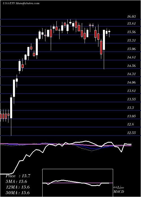
Task: Click the 50MA : 15.6 readout
Action: 17,192
